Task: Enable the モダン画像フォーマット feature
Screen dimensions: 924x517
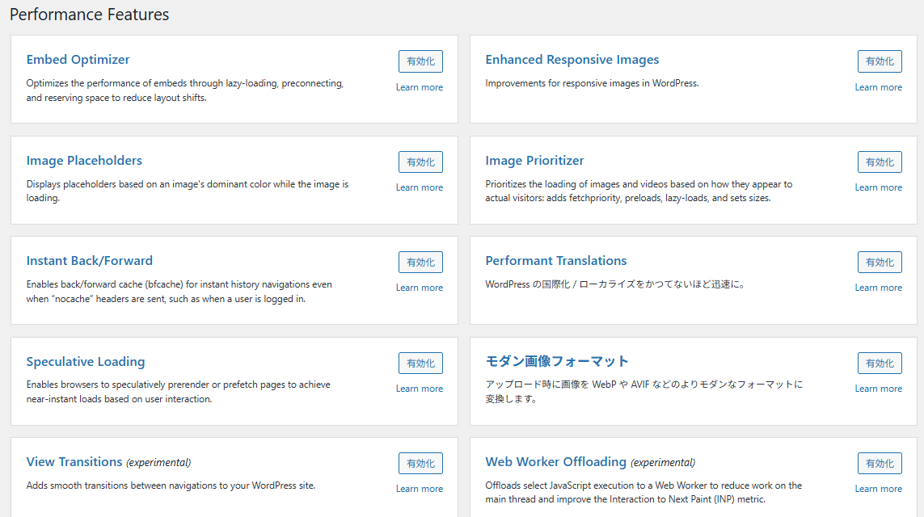Action: pos(880,364)
